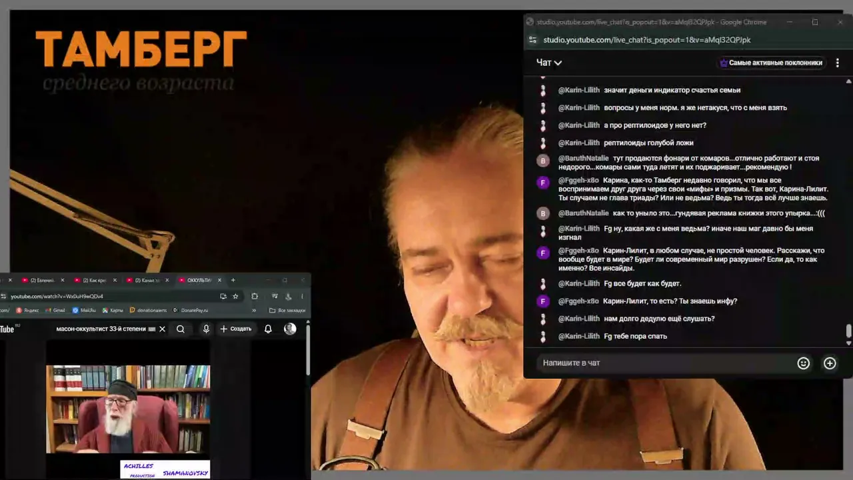This screenshot has width=853, height=480.
Task: Click @Fggeh-x8o on 'Карин-Лилит, то есть?' message
Action: tap(578, 301)
